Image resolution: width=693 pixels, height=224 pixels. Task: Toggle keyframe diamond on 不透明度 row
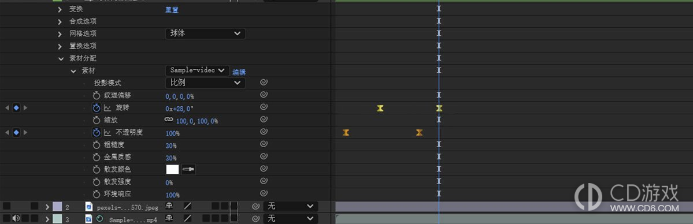(x=16, y=133)
